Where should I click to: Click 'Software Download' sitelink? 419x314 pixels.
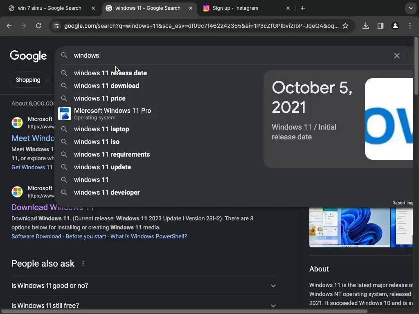coord(36,236)
